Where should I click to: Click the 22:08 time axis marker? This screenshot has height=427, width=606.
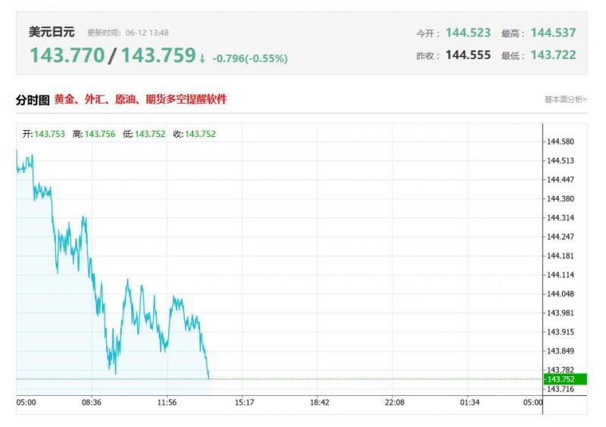coord(395,402)
